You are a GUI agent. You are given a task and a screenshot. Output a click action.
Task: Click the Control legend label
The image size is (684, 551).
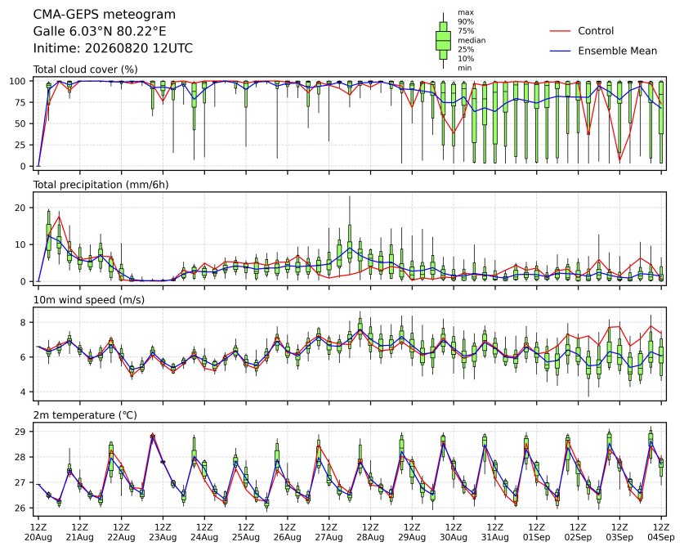pos(596,31)
